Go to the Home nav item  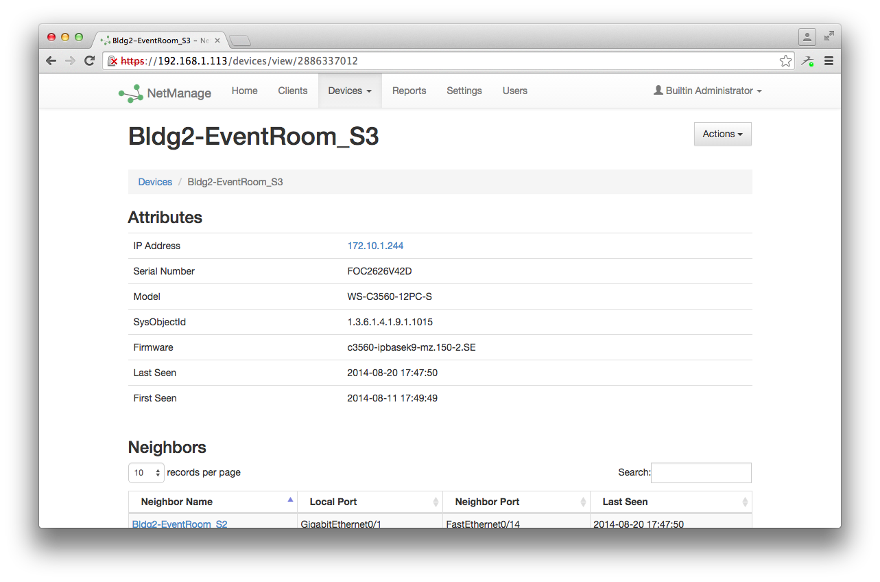tap(245, 91)
